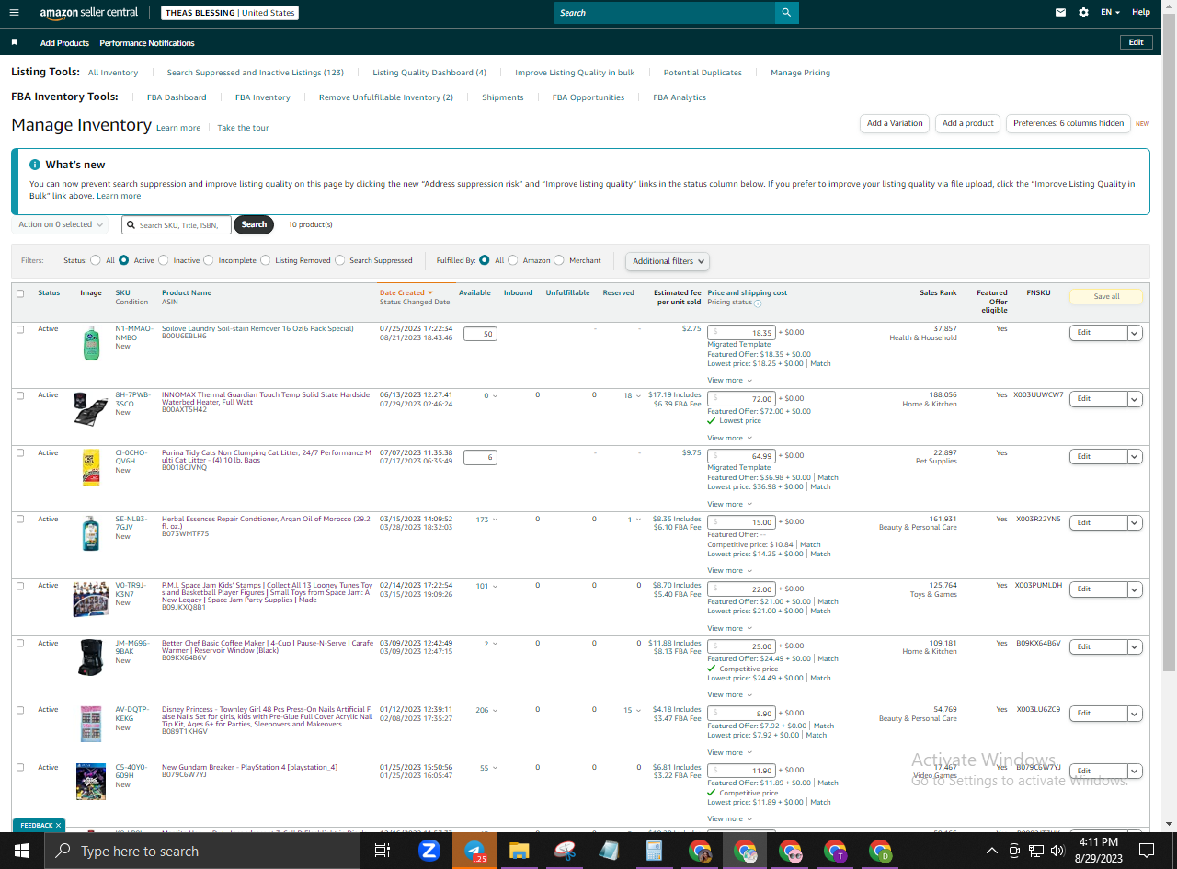
Task: Open Telegram from the taskbar
Action: coord(474,851)
